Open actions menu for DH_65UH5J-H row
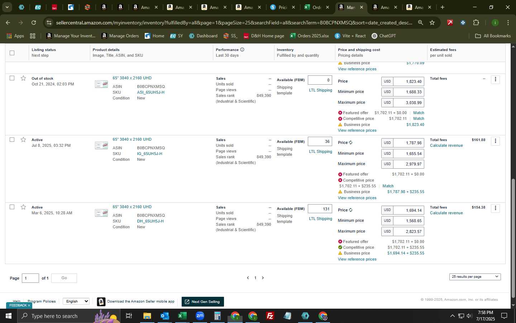The image size is (516, 323). [x=495, y=208]
